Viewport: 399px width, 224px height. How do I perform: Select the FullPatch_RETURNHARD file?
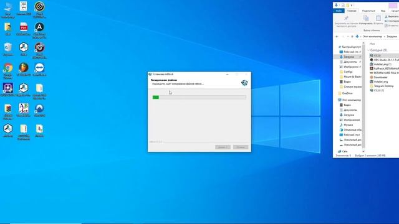click(384, 68)
